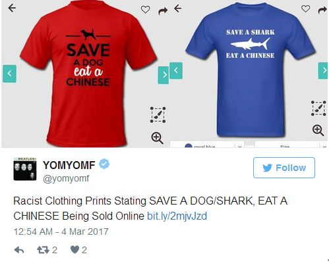Favorite the blue shirt with heart icon
Screen dimensions: 329x269
click(305, 9)
